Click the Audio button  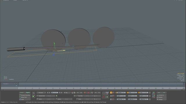pyautogui.click(x=25, y=99)
